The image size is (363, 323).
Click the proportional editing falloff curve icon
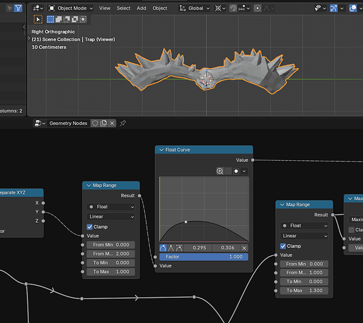[269, 8]
